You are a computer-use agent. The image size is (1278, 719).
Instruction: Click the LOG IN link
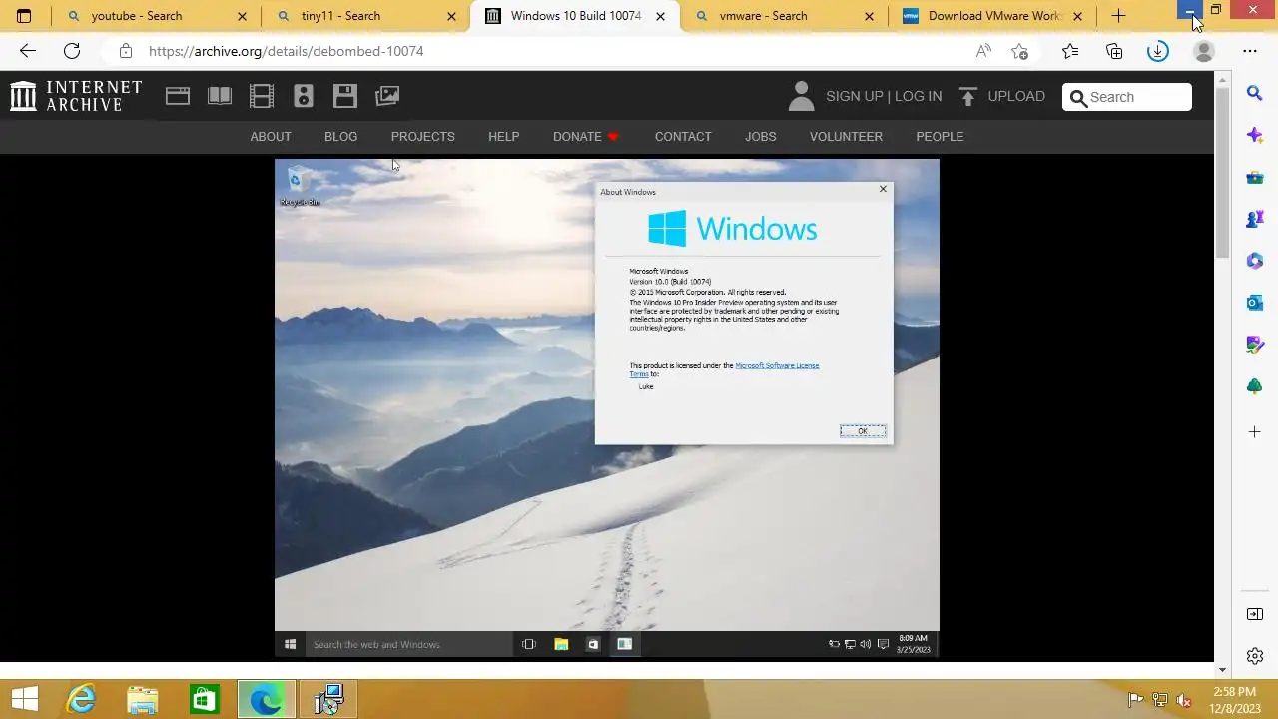click(x=918, y=96)
